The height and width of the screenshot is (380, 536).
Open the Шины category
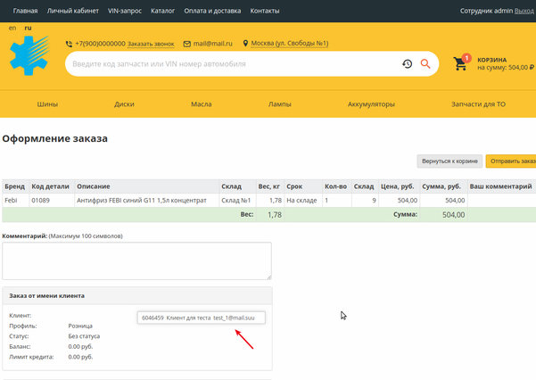click(x=47, y=104)
